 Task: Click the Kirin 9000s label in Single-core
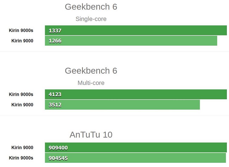pyautogui.click(x=21, y=31)
